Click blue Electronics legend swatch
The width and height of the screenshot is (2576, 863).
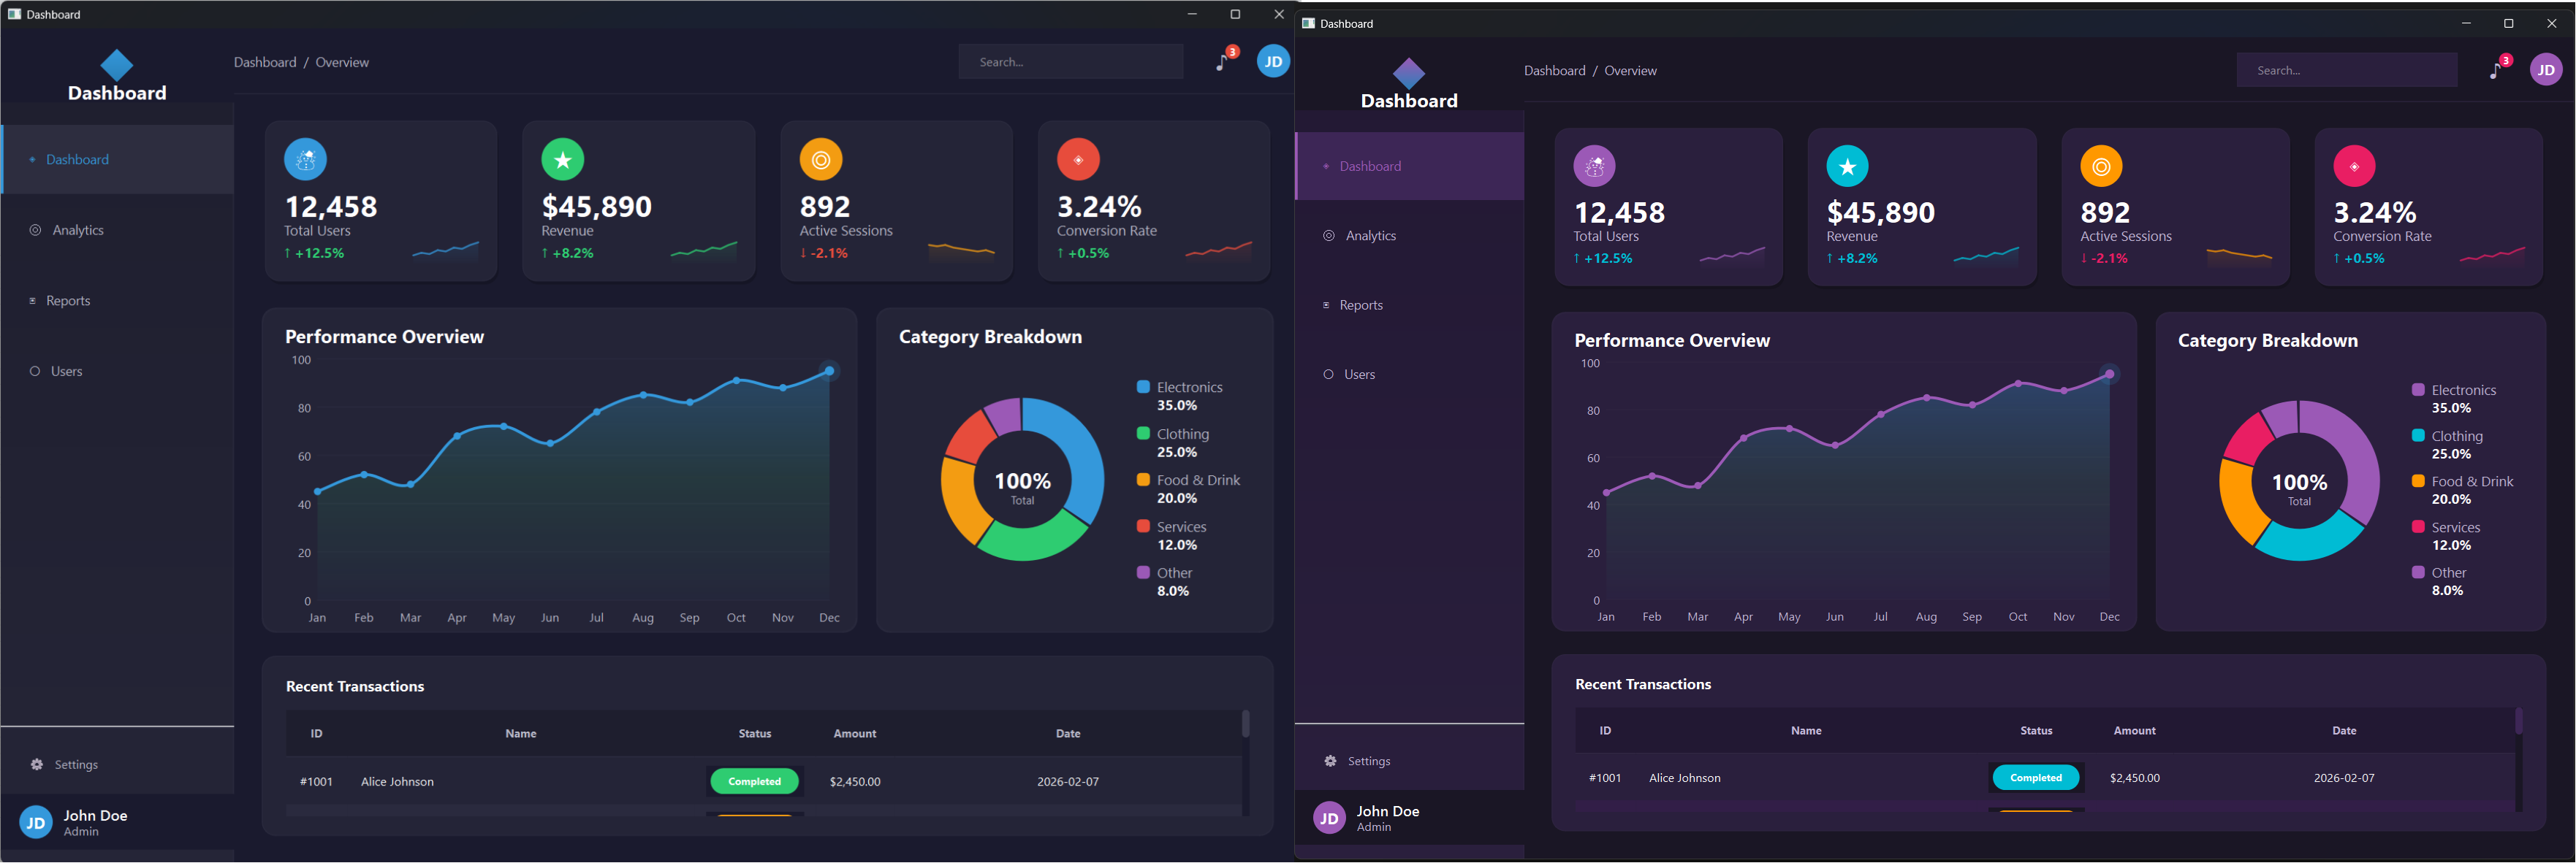click(1143, 386)
